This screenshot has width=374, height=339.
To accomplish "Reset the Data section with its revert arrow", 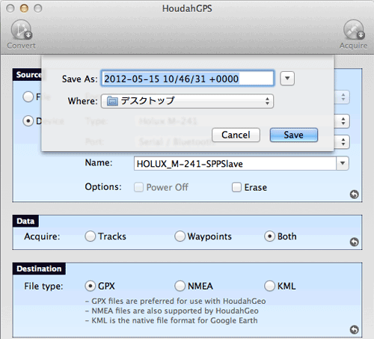I will point(354,242).
